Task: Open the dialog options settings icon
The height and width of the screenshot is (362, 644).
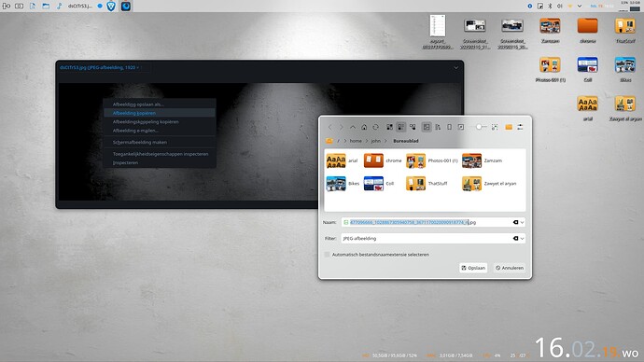Action: pyautogui.click(x=520, y=127)
